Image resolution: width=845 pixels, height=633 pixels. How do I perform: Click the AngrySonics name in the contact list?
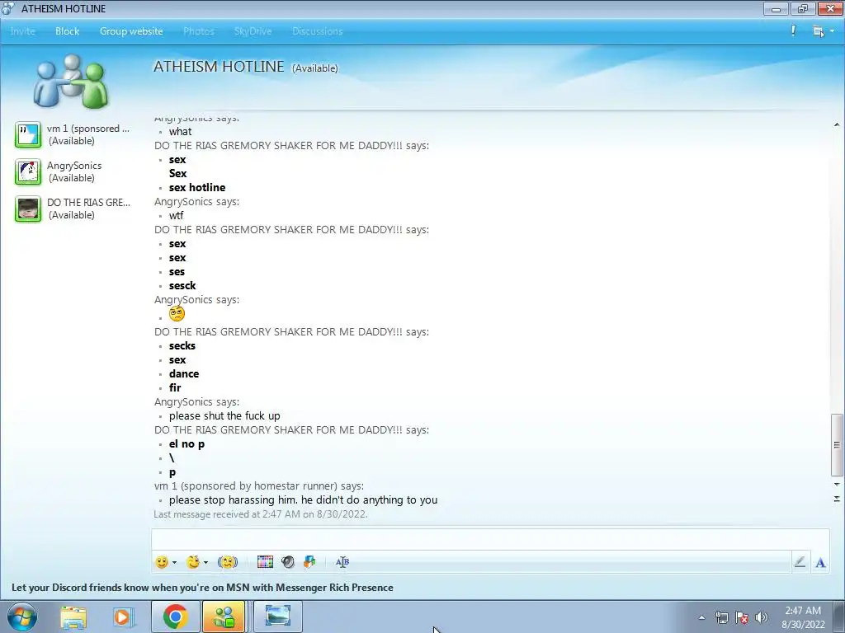74,166
